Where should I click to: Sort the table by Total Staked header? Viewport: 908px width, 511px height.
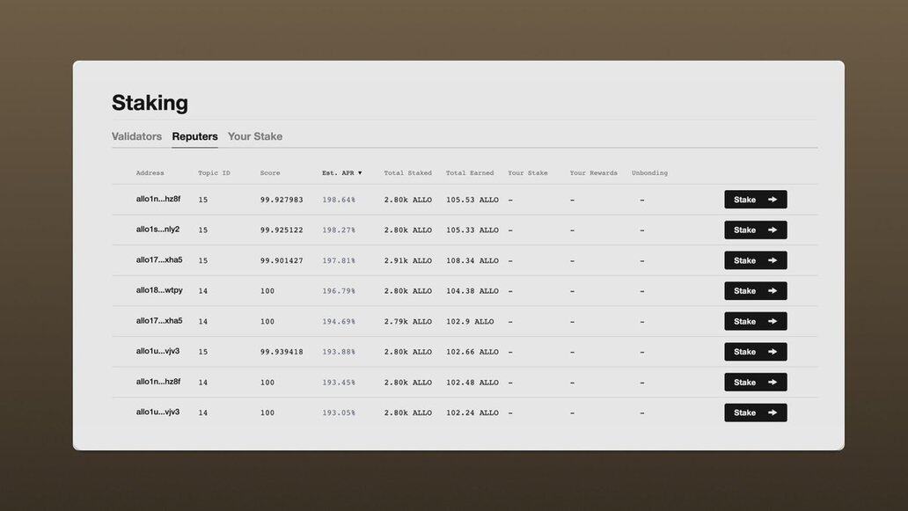407,173
